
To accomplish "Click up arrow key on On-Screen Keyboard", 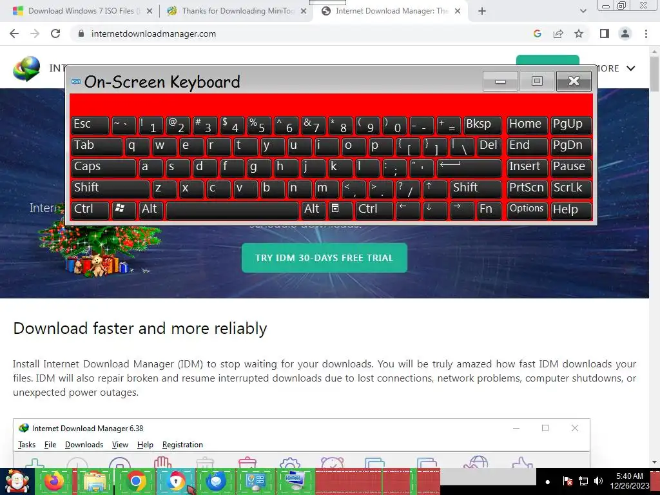I will tap(435, 188).
